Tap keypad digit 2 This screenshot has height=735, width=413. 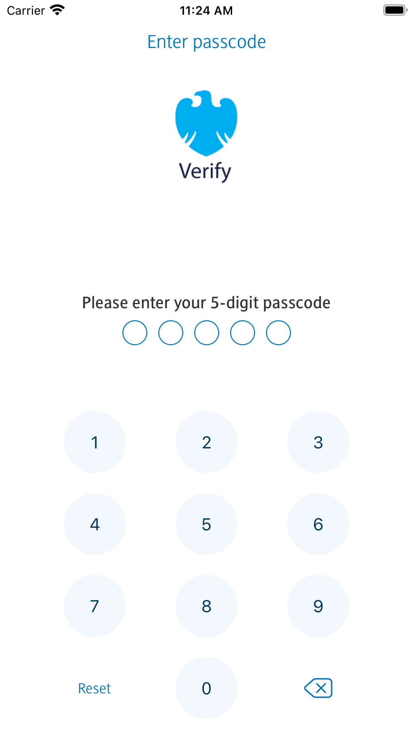206,442
